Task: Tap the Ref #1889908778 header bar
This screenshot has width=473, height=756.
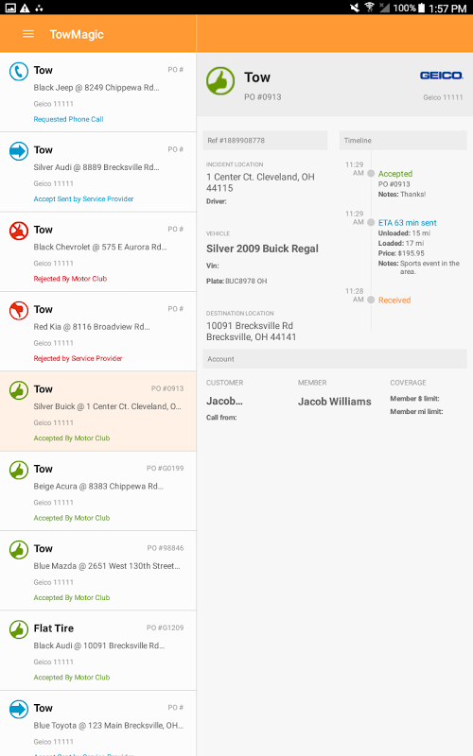Action: pyautogui.click(x=265, y=140)
